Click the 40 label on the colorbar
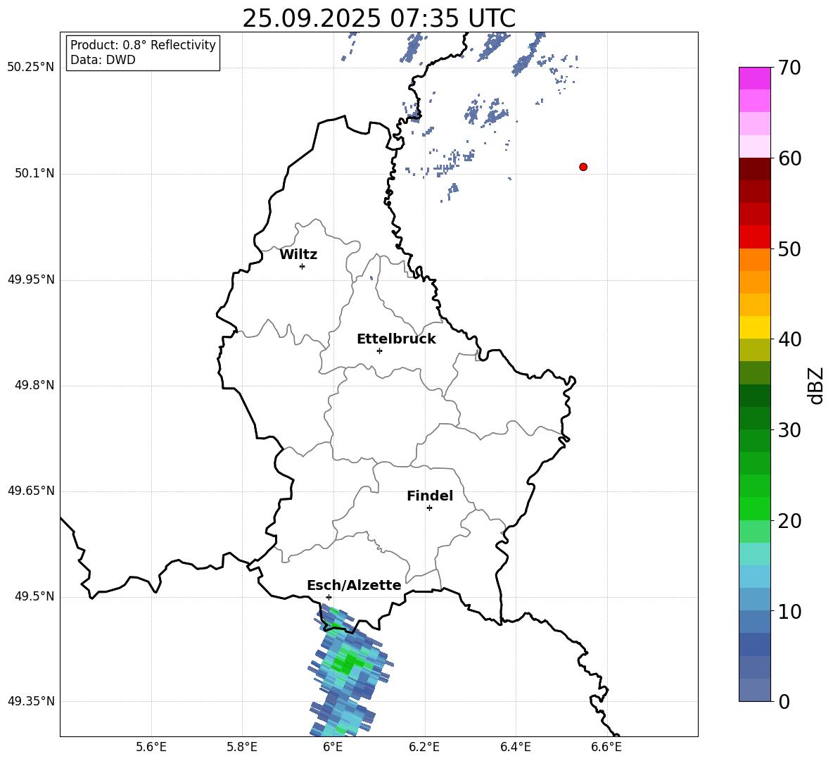833x761 pixels. tap(789, 339)
